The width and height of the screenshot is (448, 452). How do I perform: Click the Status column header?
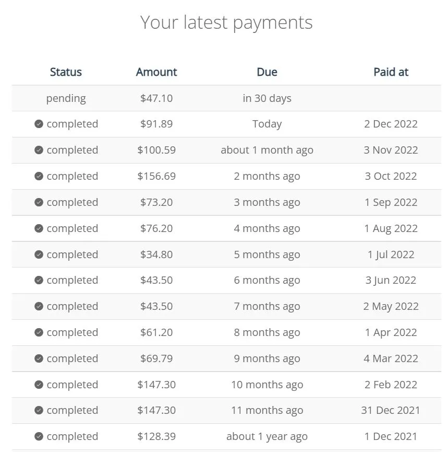click(66, 72)
